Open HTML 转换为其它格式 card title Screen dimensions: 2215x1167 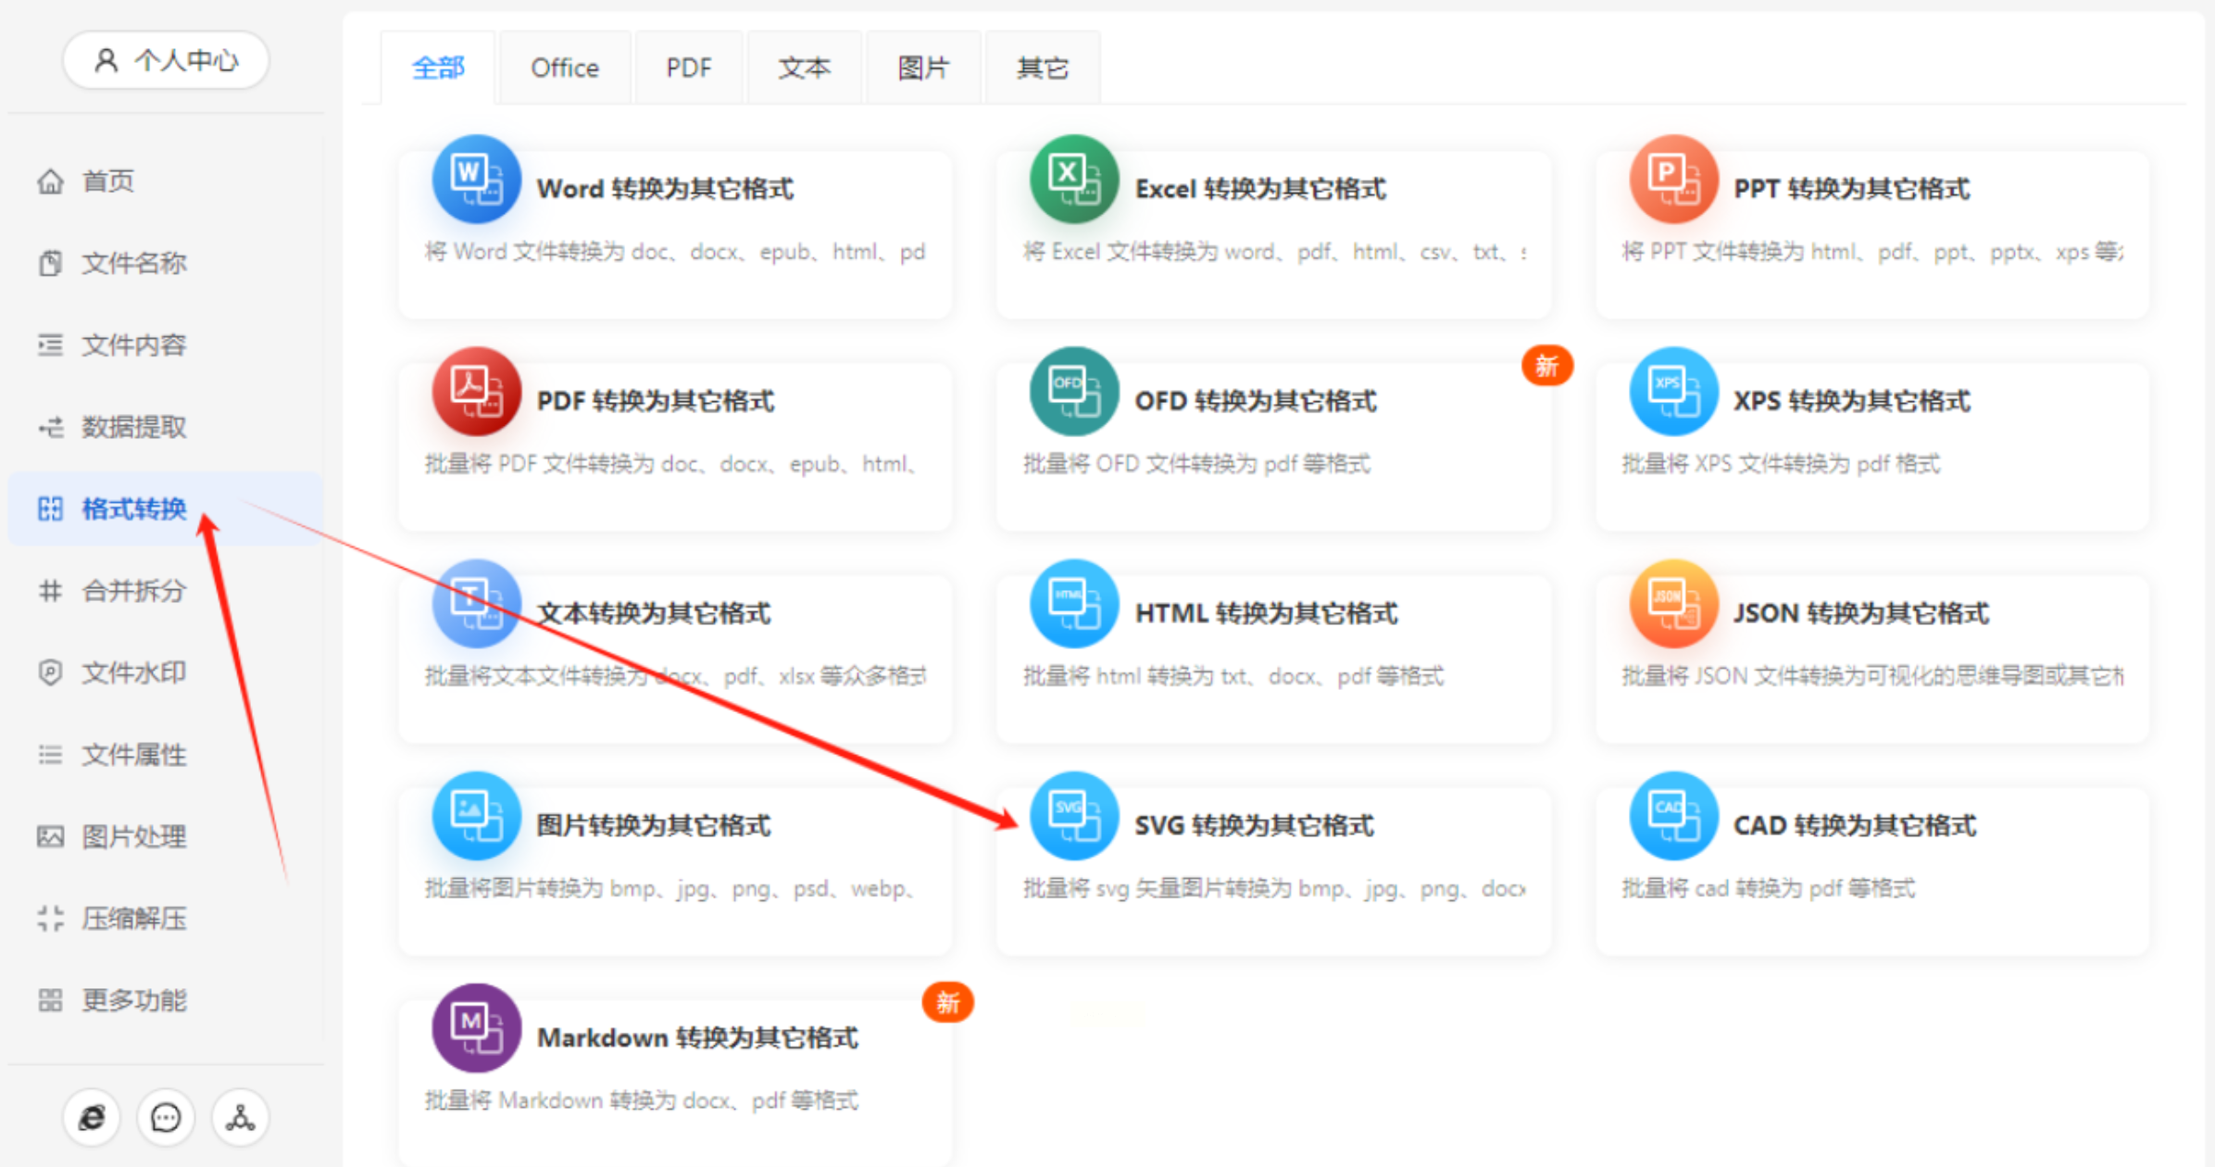pyautogui.click(x=1265, y=613)
